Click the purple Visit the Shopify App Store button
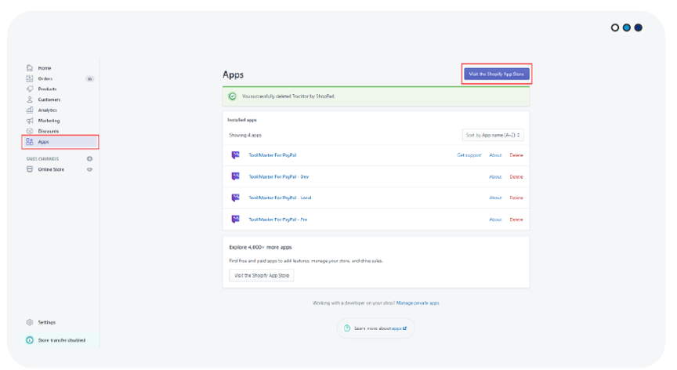Viewport: 677px width, 370px height. pyautogui.click(x=497, y=74)
